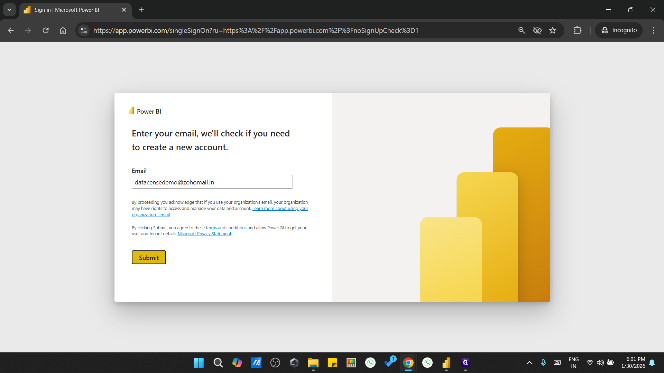This screenshot has width=664, height=373.
Task: Reload the current page
Action: coord(45,30)
